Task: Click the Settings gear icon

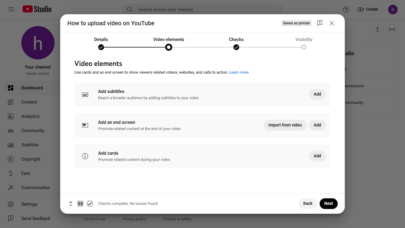Action: coord(11,204)
